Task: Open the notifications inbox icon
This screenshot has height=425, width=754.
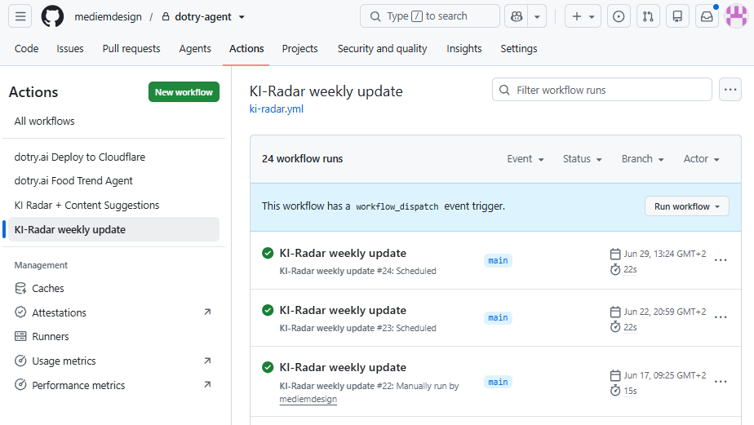Action: [707, 16]
